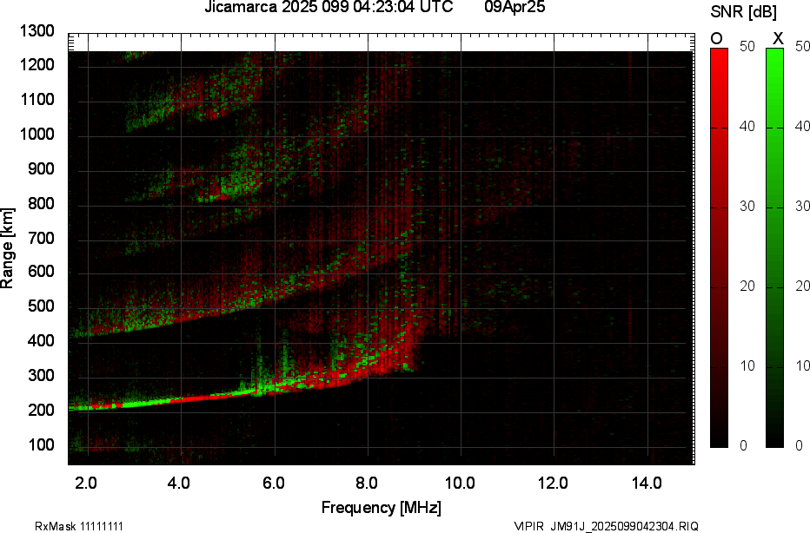Click the '8.0' frequency tick label
Viewport: 810px width, 533px height.
[366, 483]
